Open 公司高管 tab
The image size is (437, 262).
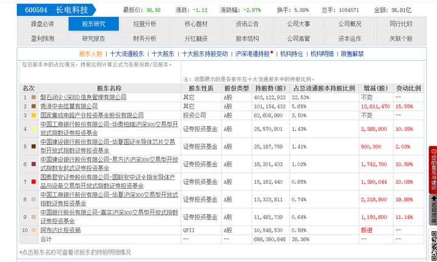point(299,39)
